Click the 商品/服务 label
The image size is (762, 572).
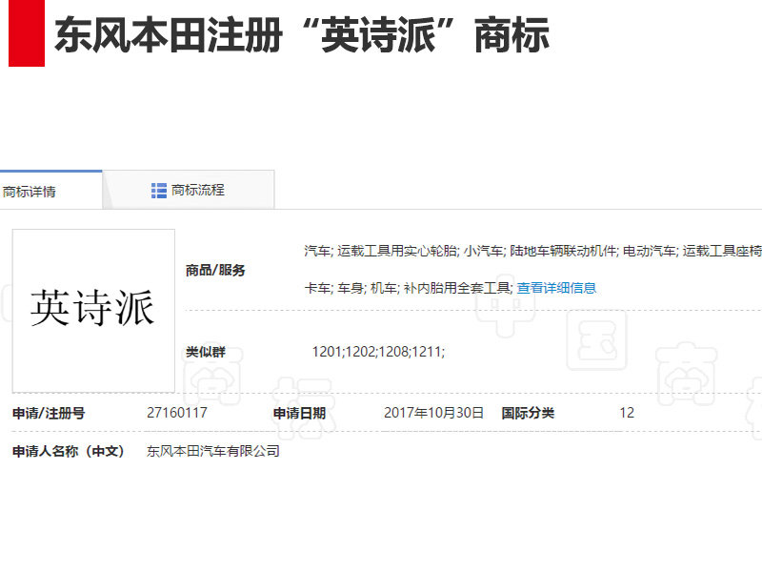[215, 271]
